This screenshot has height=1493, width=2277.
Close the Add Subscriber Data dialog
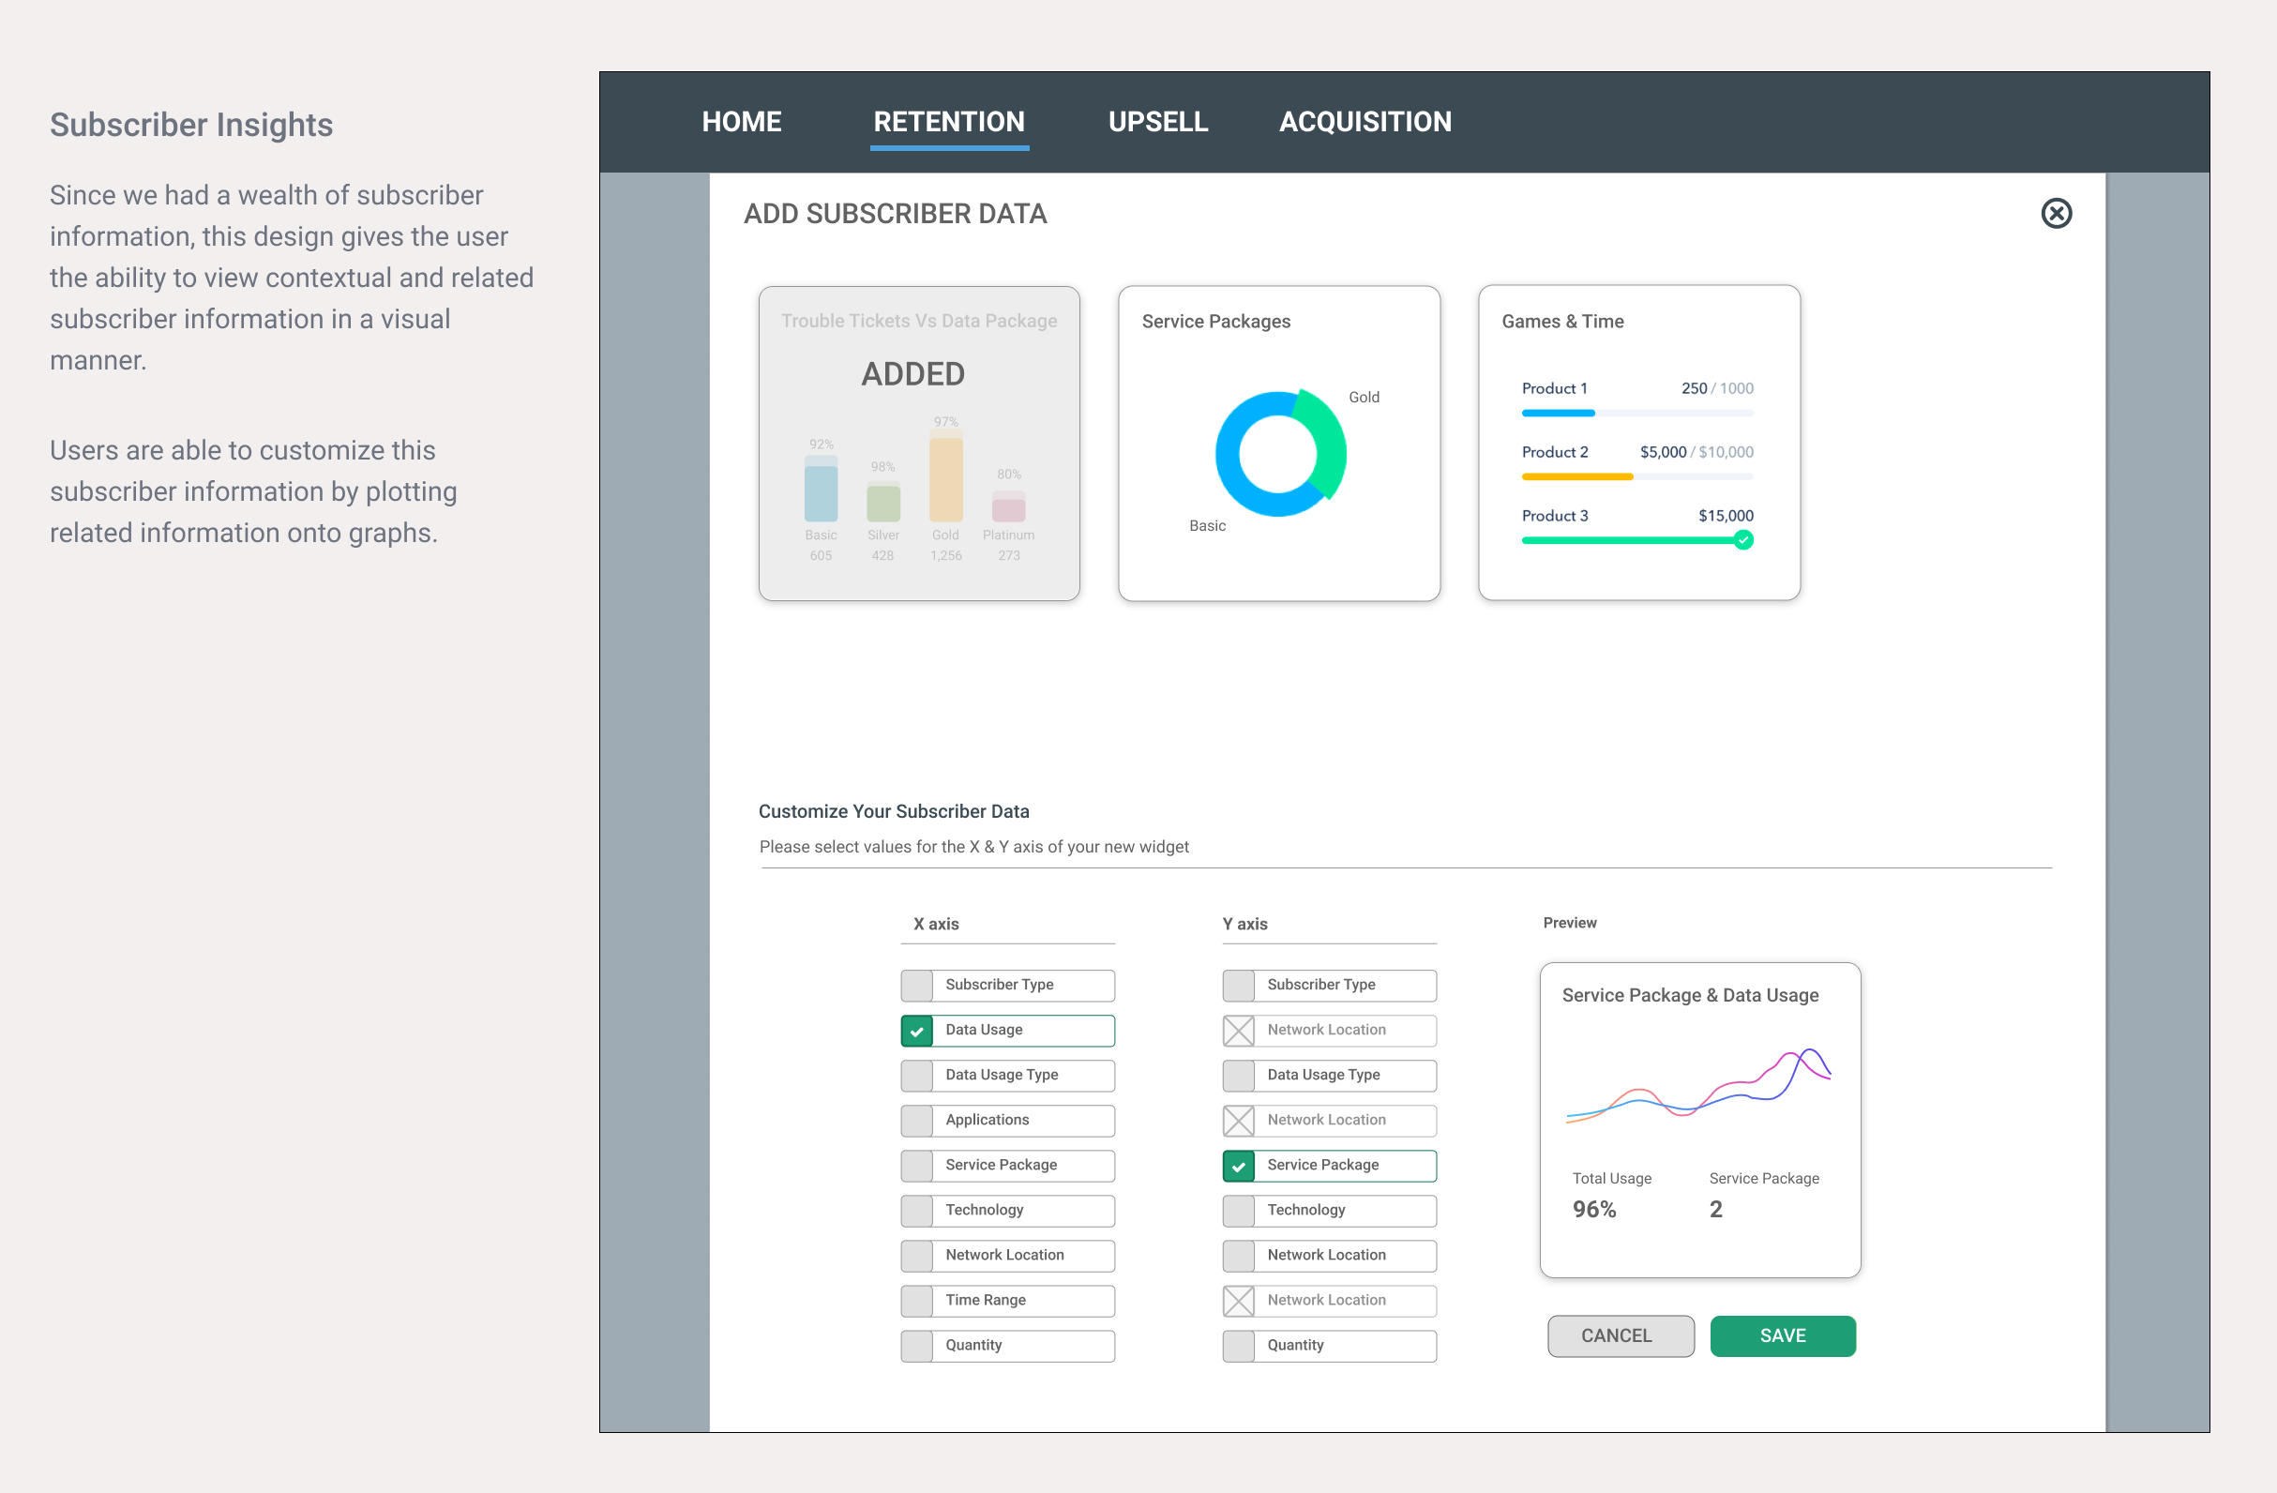[2056, 213]
